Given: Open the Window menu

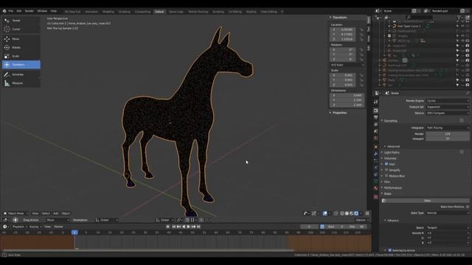Looking at the screenshot, I should click(42, 11).
